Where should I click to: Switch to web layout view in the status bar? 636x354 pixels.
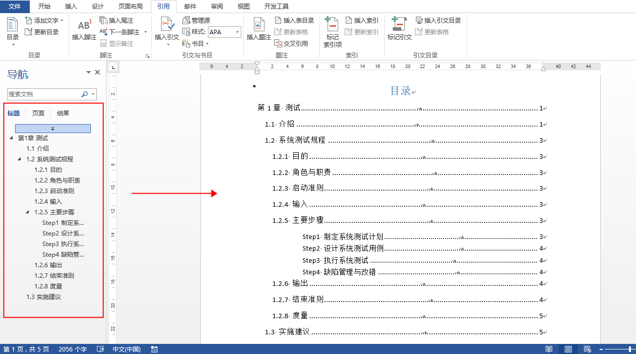587,349
